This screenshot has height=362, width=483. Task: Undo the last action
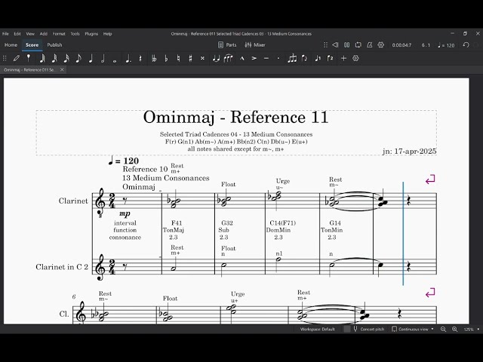tap(466, 45)
